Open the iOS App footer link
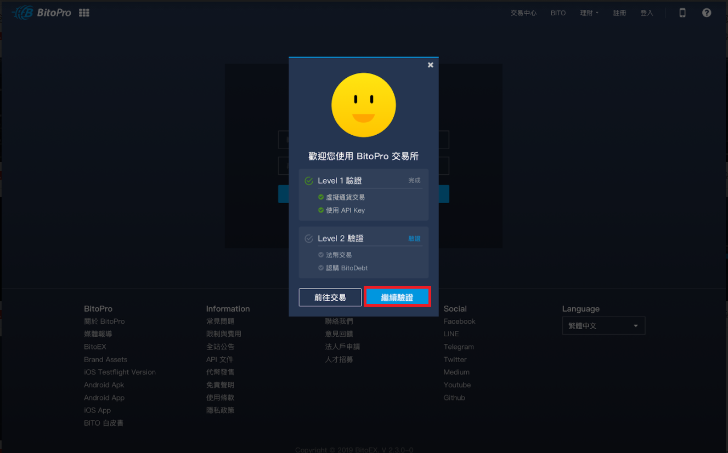This screenshot has height=453, width=728. [97, 410]
